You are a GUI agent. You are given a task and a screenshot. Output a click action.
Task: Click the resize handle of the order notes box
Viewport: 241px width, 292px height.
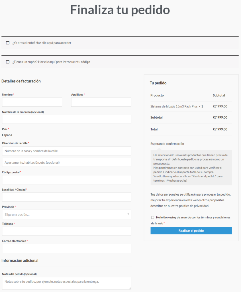pos(130,288)
